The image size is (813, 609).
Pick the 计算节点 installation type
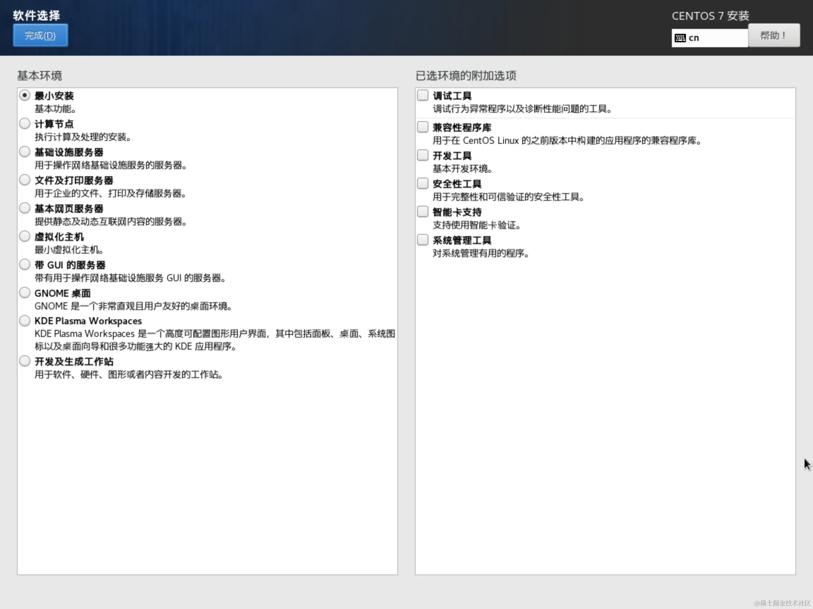pyautogui.click(x=25, y=123)
